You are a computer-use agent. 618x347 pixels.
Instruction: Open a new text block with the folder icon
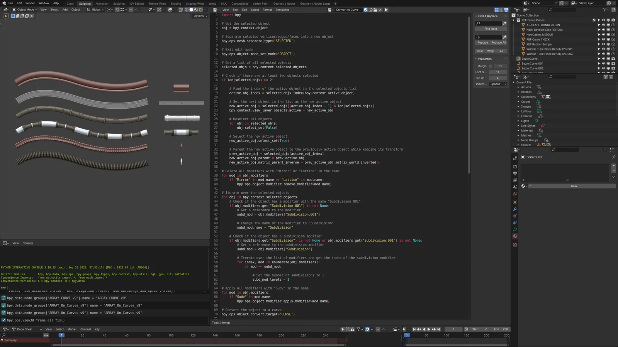click(375, 10)
